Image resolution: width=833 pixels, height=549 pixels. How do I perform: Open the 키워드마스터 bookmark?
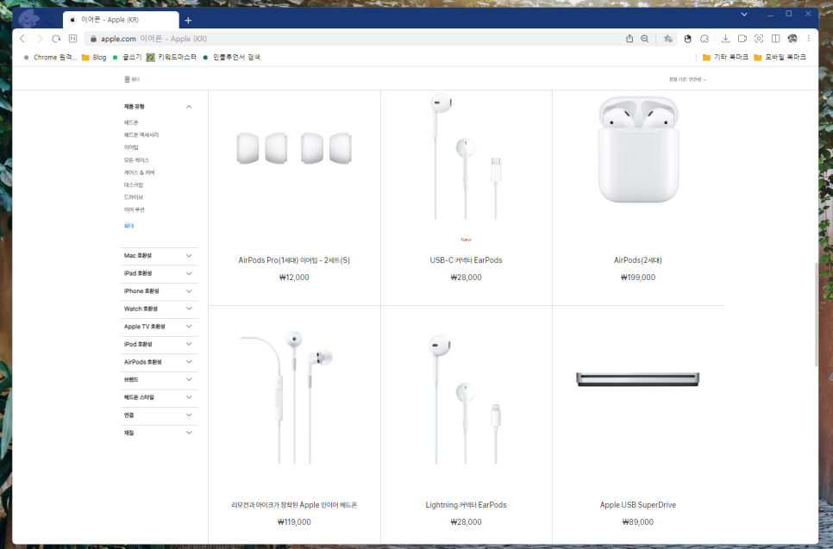tap(172, 58)
